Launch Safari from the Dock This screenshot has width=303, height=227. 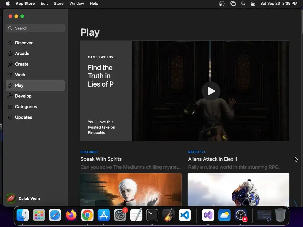pyautogui.click(x=55, y=215)
